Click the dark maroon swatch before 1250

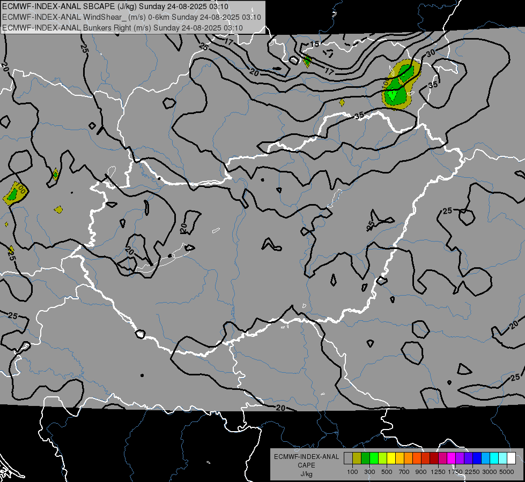pos(434,458)
